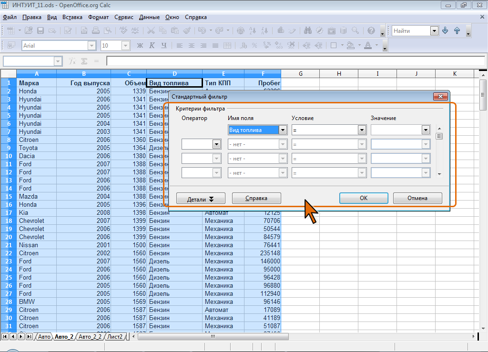Select the Format Paintbrush icon

(187, 30)
